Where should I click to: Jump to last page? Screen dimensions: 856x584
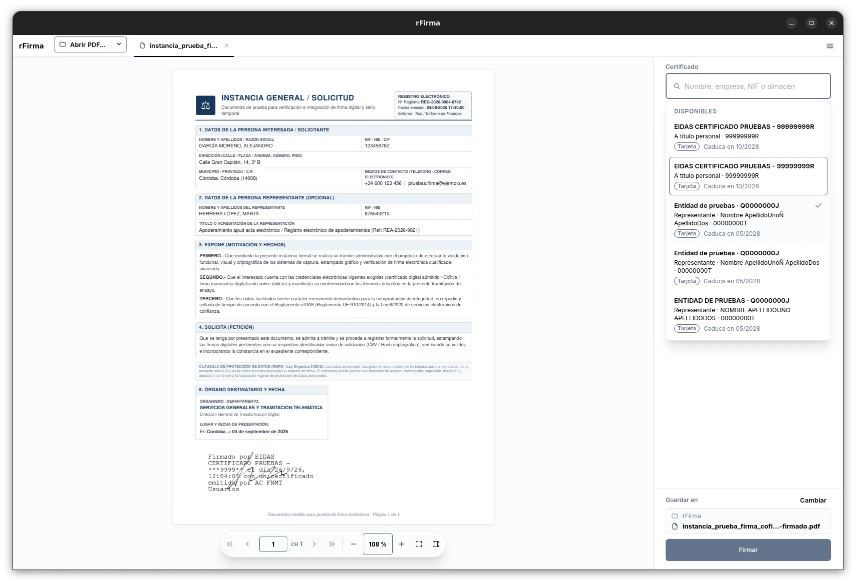tap(332, 544)
